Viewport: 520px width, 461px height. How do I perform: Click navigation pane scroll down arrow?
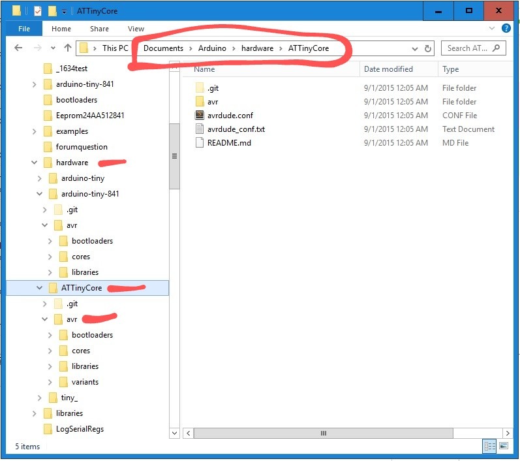pyautogui.click(x=174, y=433)
